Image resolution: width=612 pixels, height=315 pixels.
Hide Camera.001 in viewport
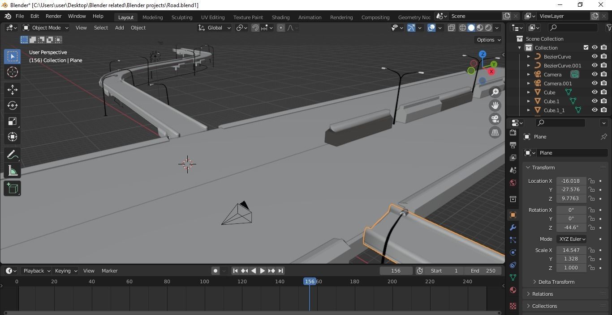(x=595, y=84)
